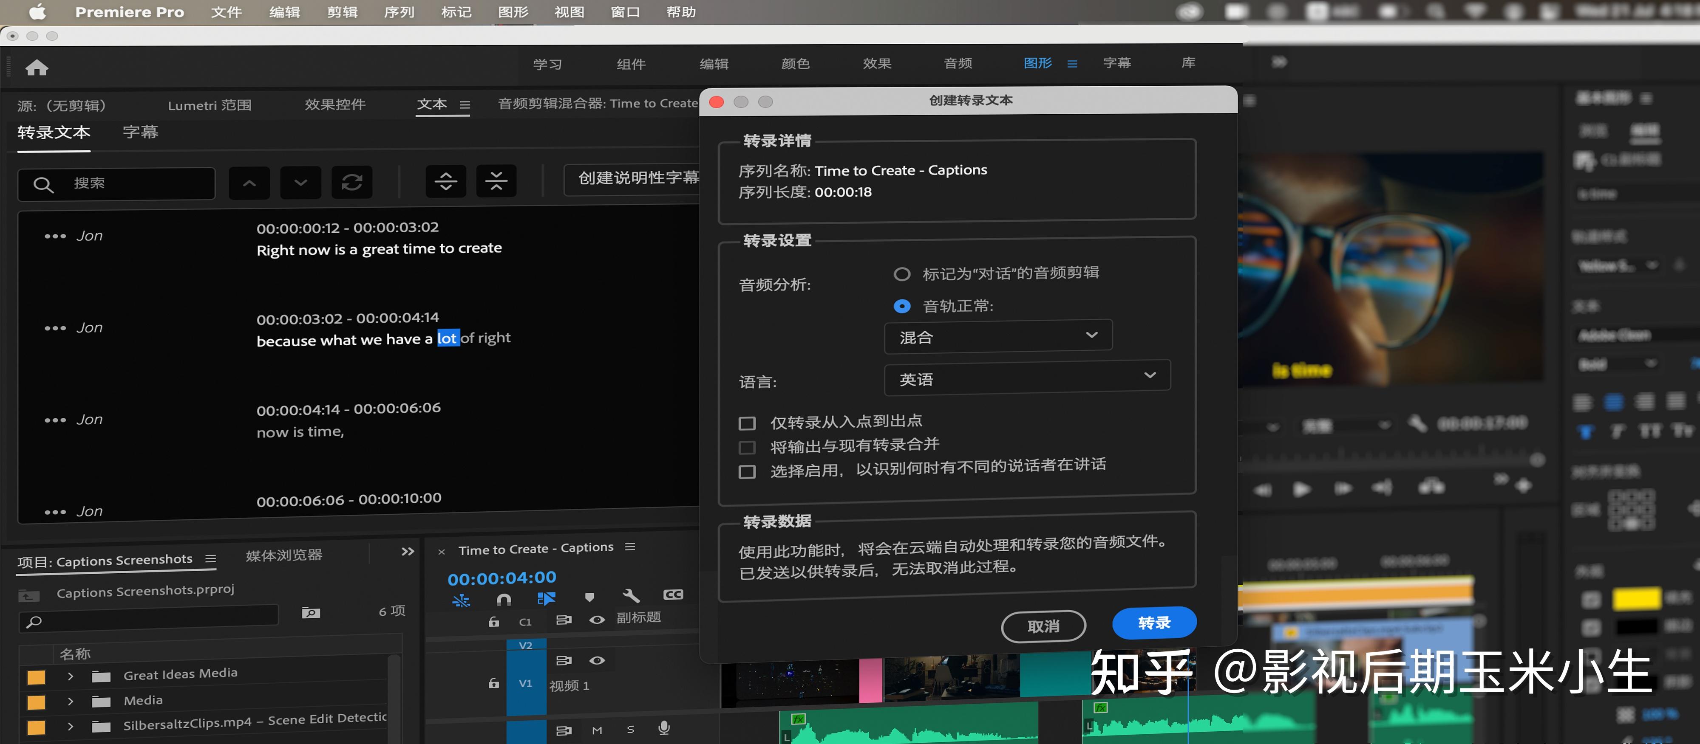The height and width of the screenshot is (744, 1700).
Task: Toggle linked selection in timeline
Action: click(547, 598)
